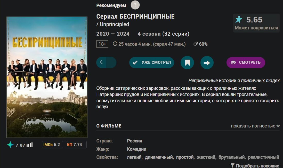The width and height of the screenshot is (283, 168).
Task: Click the male audience 60% icon
Action: [196, 44]
